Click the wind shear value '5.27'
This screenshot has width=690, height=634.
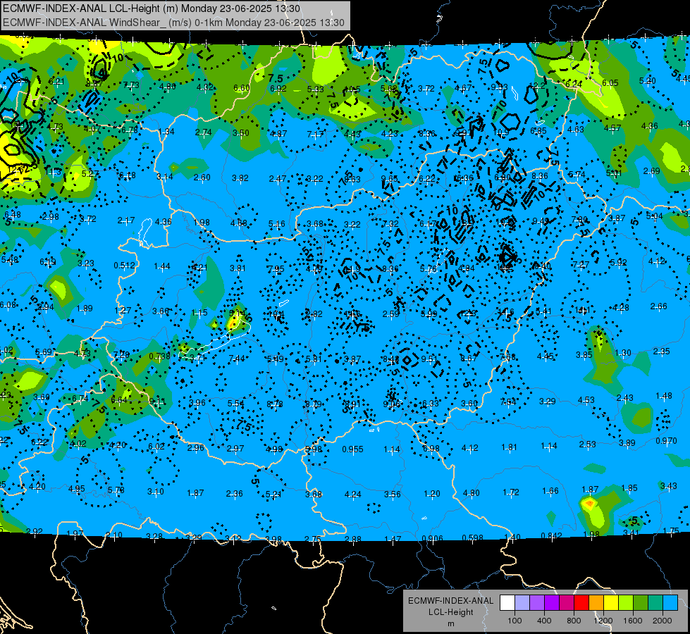click(90, 173)
